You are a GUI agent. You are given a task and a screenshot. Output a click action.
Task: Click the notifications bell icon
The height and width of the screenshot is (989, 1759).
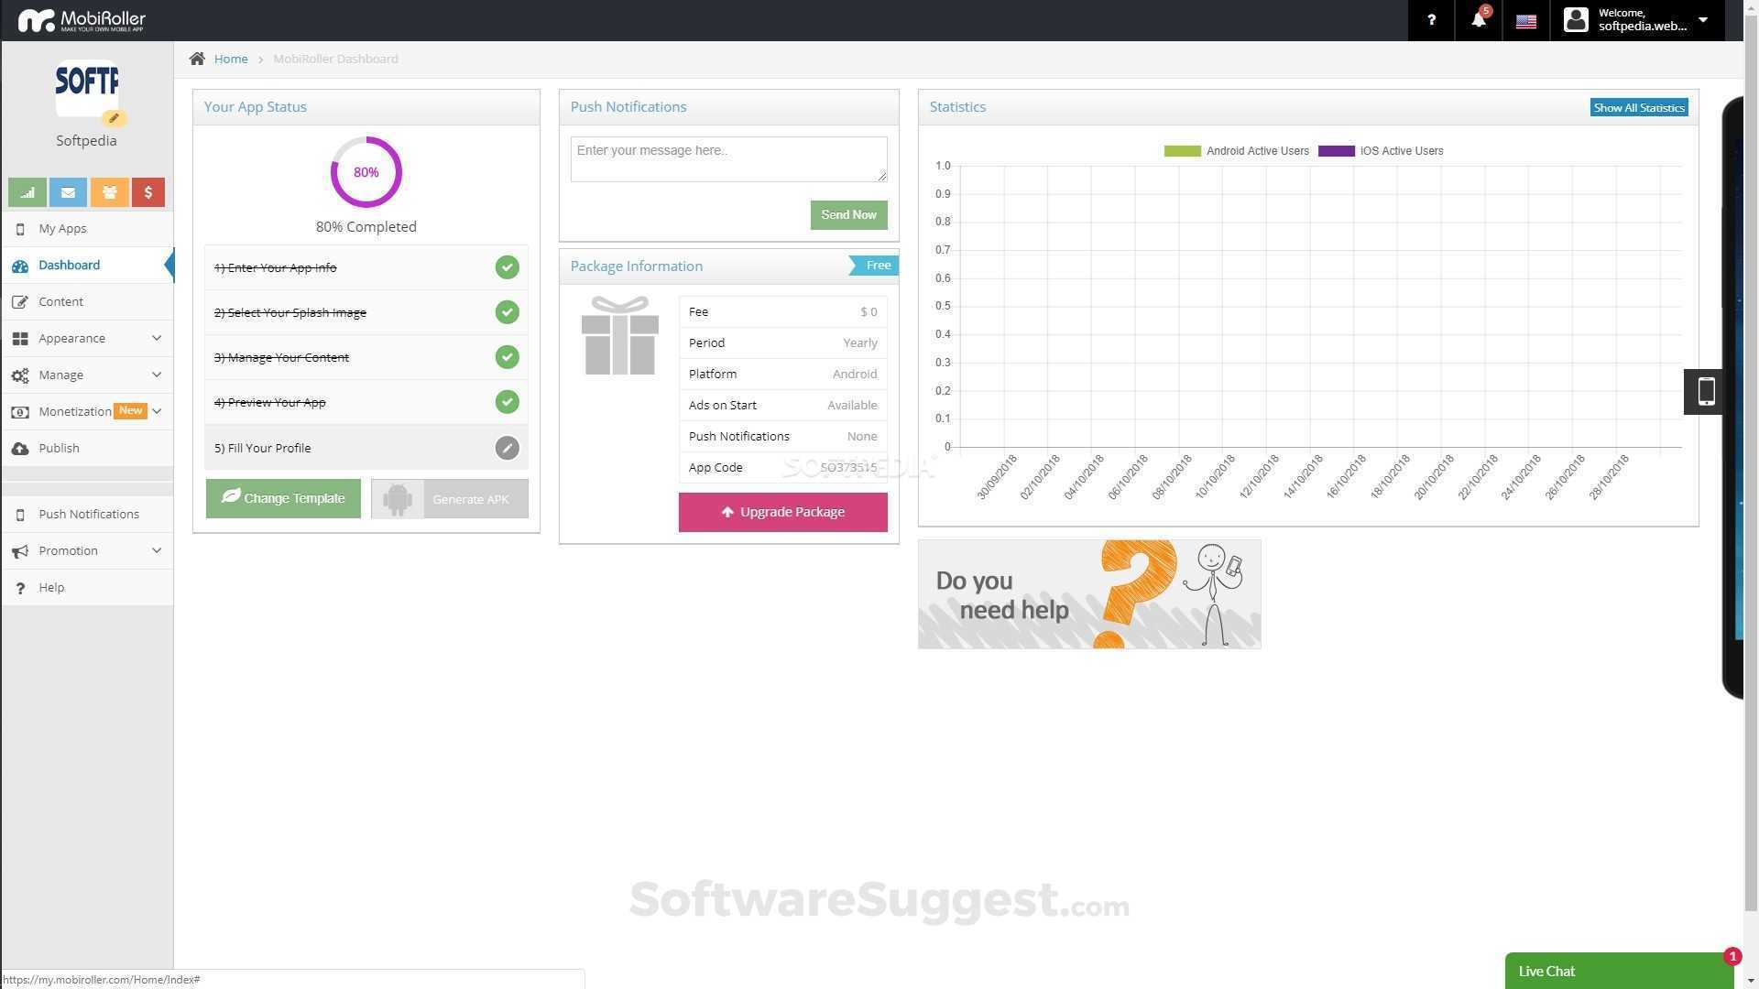coord(1478,19)
